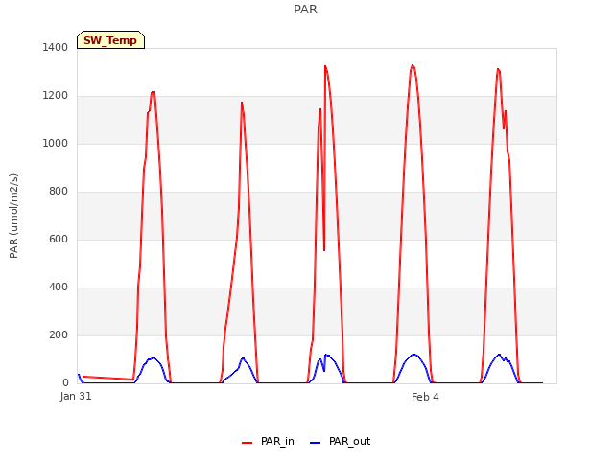Screen dimensions: 614x460
Task: Click the blue PAR_out legend swatch
Action: pos(316,443)
